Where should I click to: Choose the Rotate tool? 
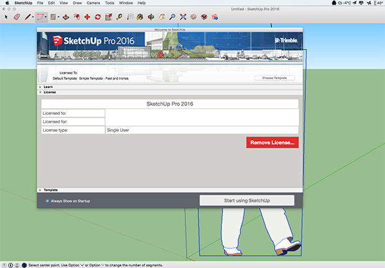click(x=98, y=17)
